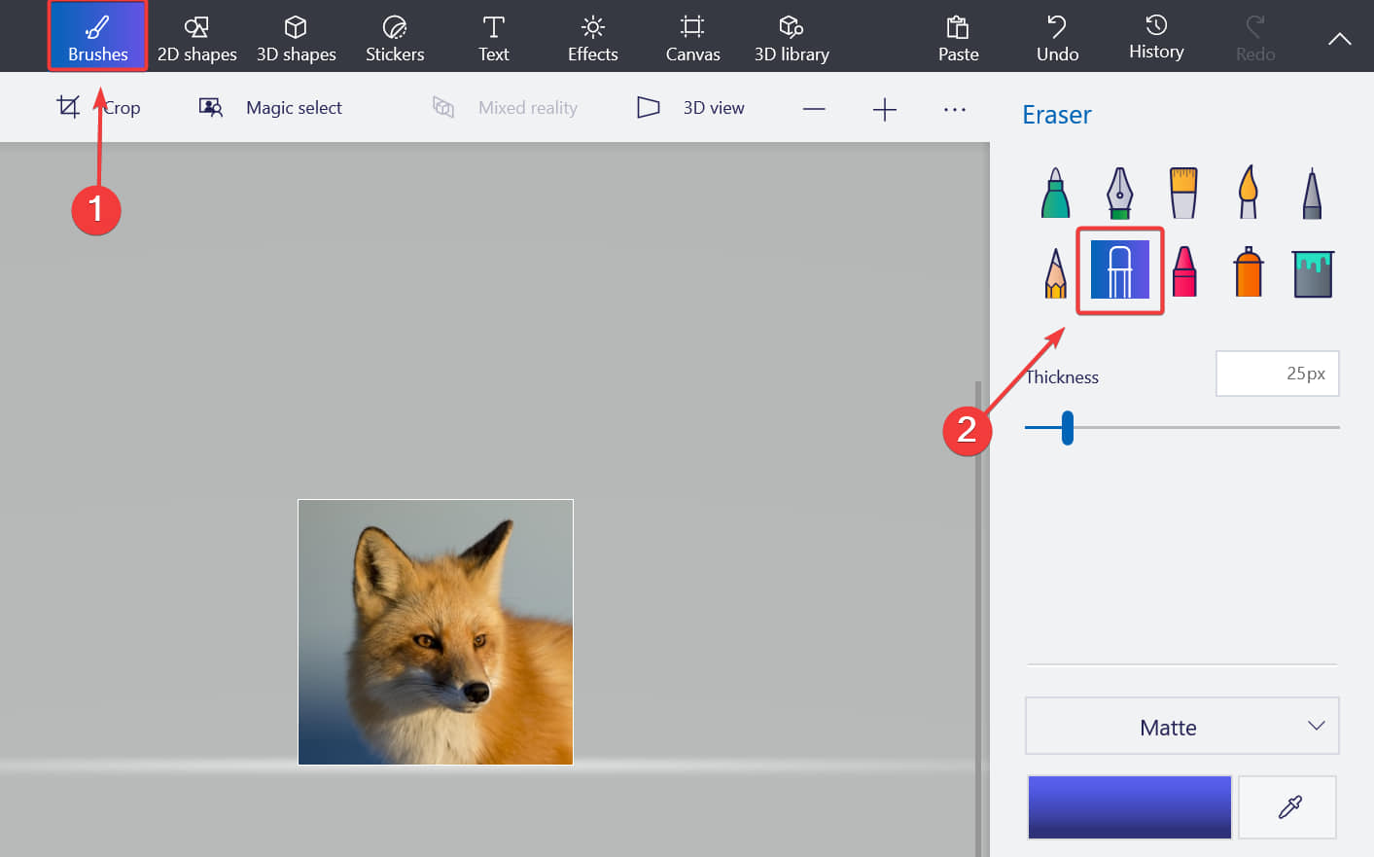Select the Spray can brush

pos(1248,272)
